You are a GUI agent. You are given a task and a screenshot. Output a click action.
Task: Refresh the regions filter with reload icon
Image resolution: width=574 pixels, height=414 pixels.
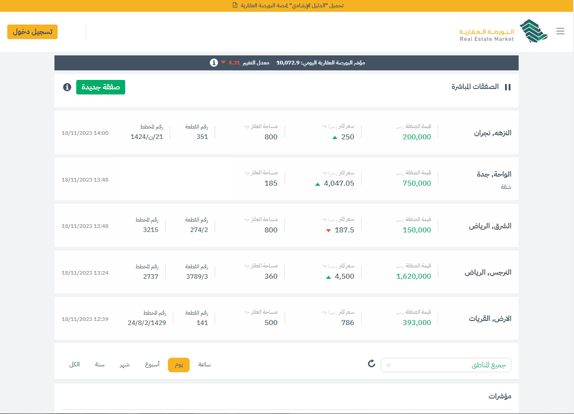372,364
